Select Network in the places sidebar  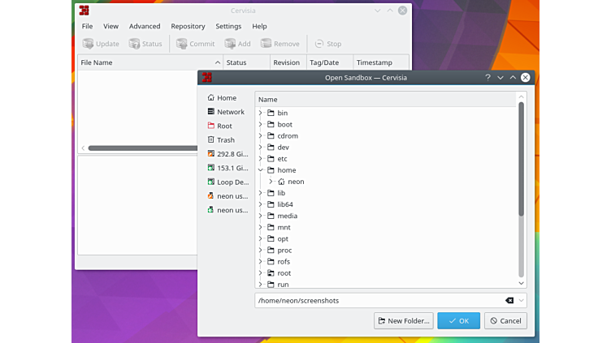[230, 112]
